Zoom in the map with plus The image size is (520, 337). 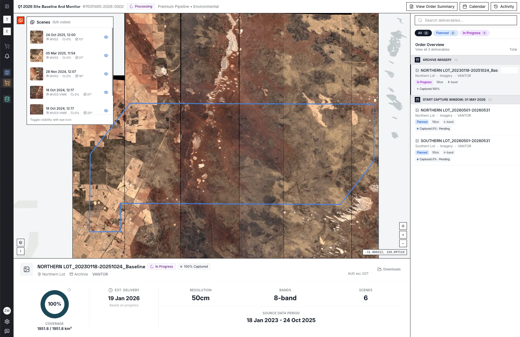pyautogui.click(x=403, y=235)
